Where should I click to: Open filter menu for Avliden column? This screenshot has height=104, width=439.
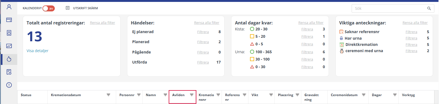point(192,95)
